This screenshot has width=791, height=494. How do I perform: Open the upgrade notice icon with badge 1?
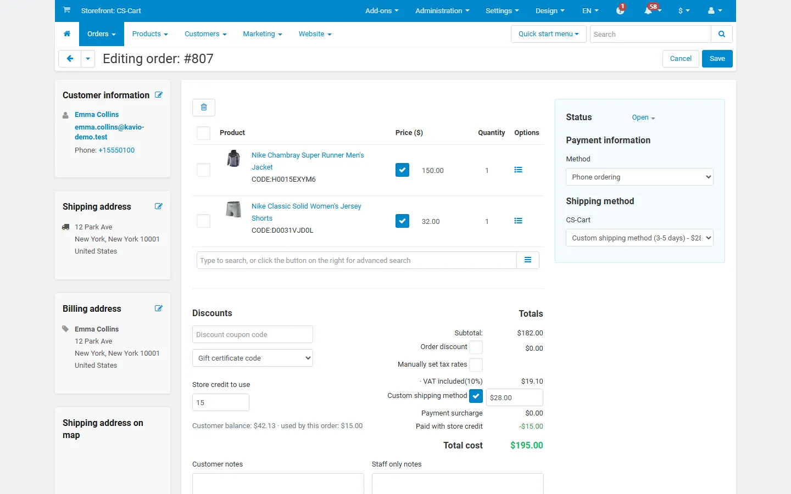[x=621, y=10]
